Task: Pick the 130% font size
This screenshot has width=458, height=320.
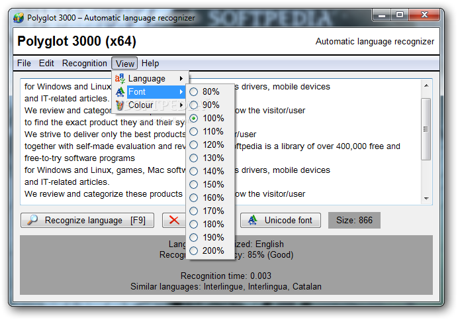Action: coord(210,158)
